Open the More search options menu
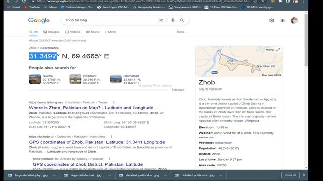 click(111, 32)
